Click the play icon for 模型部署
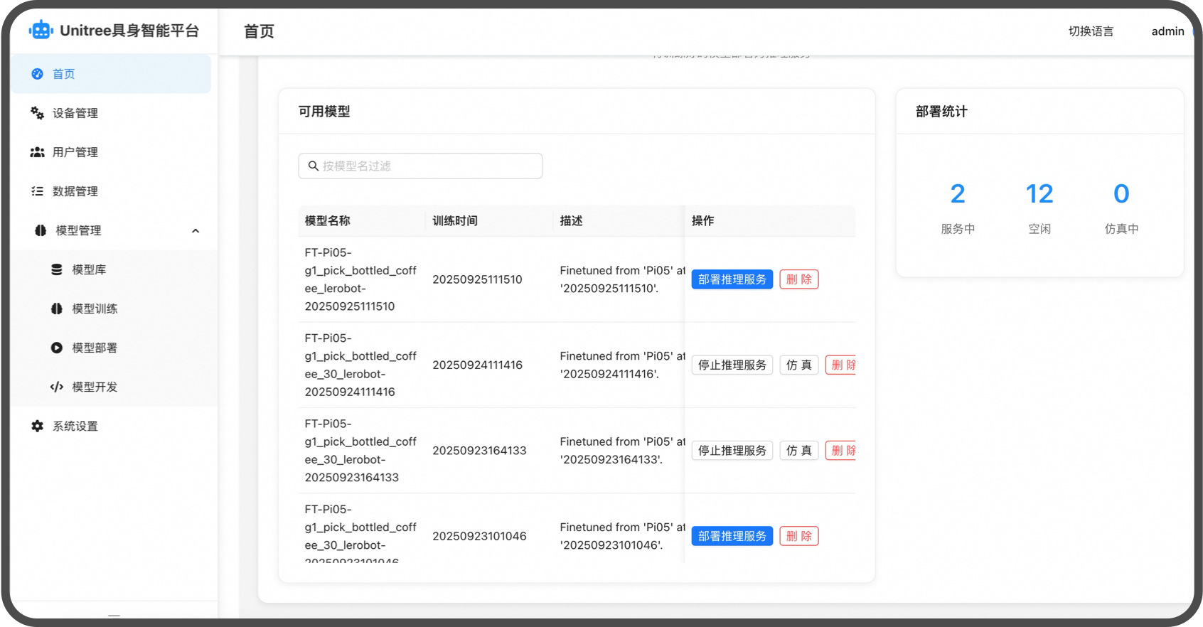The image size is (1203, 627). click(x=57, y=348)
